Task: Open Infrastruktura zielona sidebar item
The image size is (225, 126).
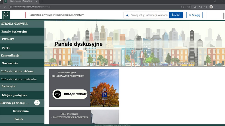Action: click(x=17, y=71)
